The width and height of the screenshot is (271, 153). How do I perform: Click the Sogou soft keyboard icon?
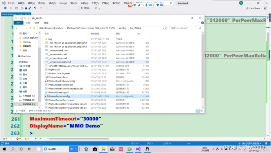tap(150, 5)
